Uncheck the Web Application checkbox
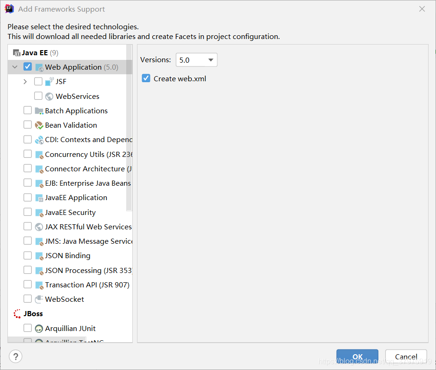 27,67
